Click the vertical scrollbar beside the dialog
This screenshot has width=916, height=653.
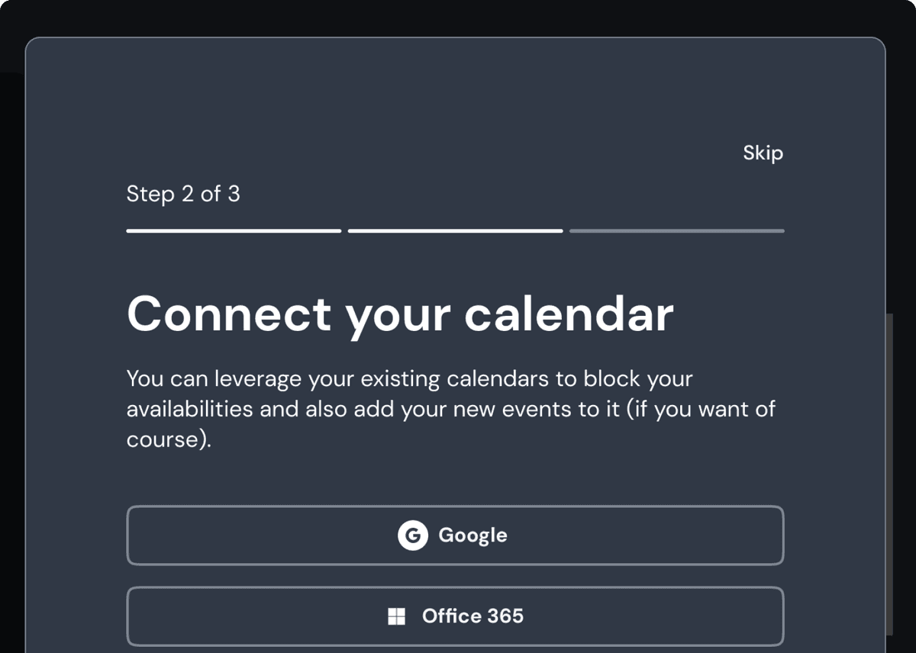tap(889, 473)
